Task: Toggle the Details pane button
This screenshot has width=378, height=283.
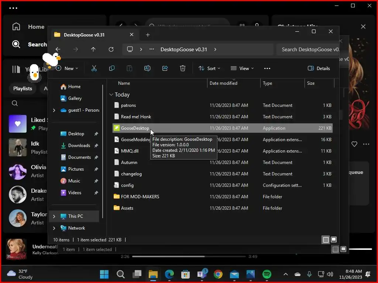Action: point(319,68)
